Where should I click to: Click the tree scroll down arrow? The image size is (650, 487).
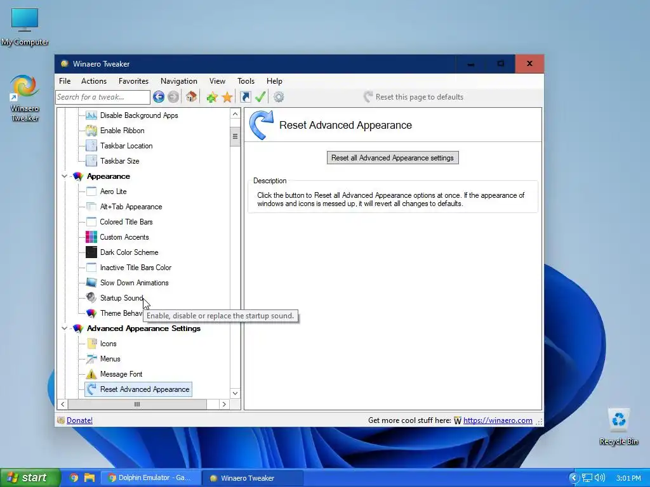[235, 393]
